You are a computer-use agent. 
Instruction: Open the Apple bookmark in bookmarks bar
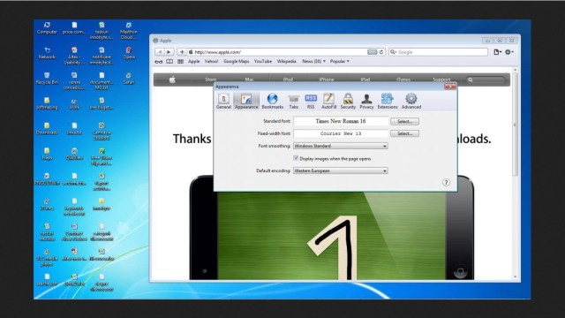tap(194, 61)
